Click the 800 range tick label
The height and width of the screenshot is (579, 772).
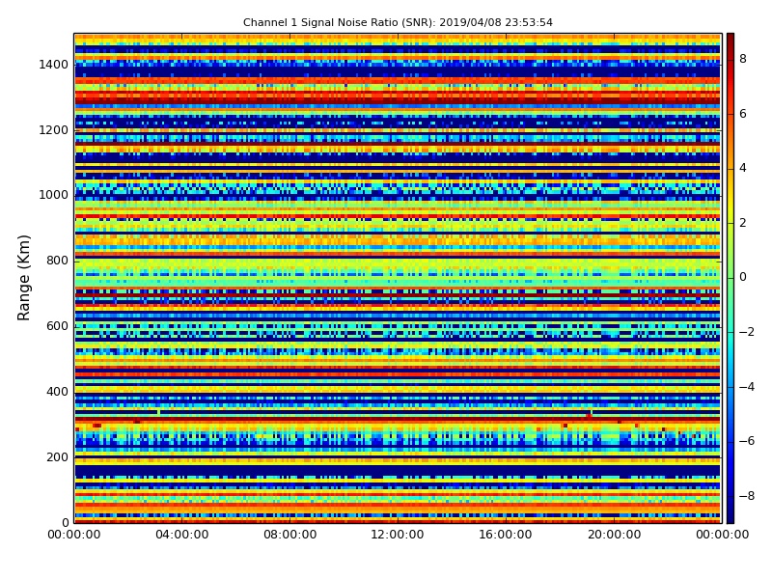[57, 261]
